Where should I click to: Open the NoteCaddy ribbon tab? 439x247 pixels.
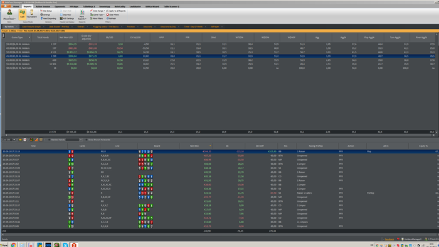(120, 6)
